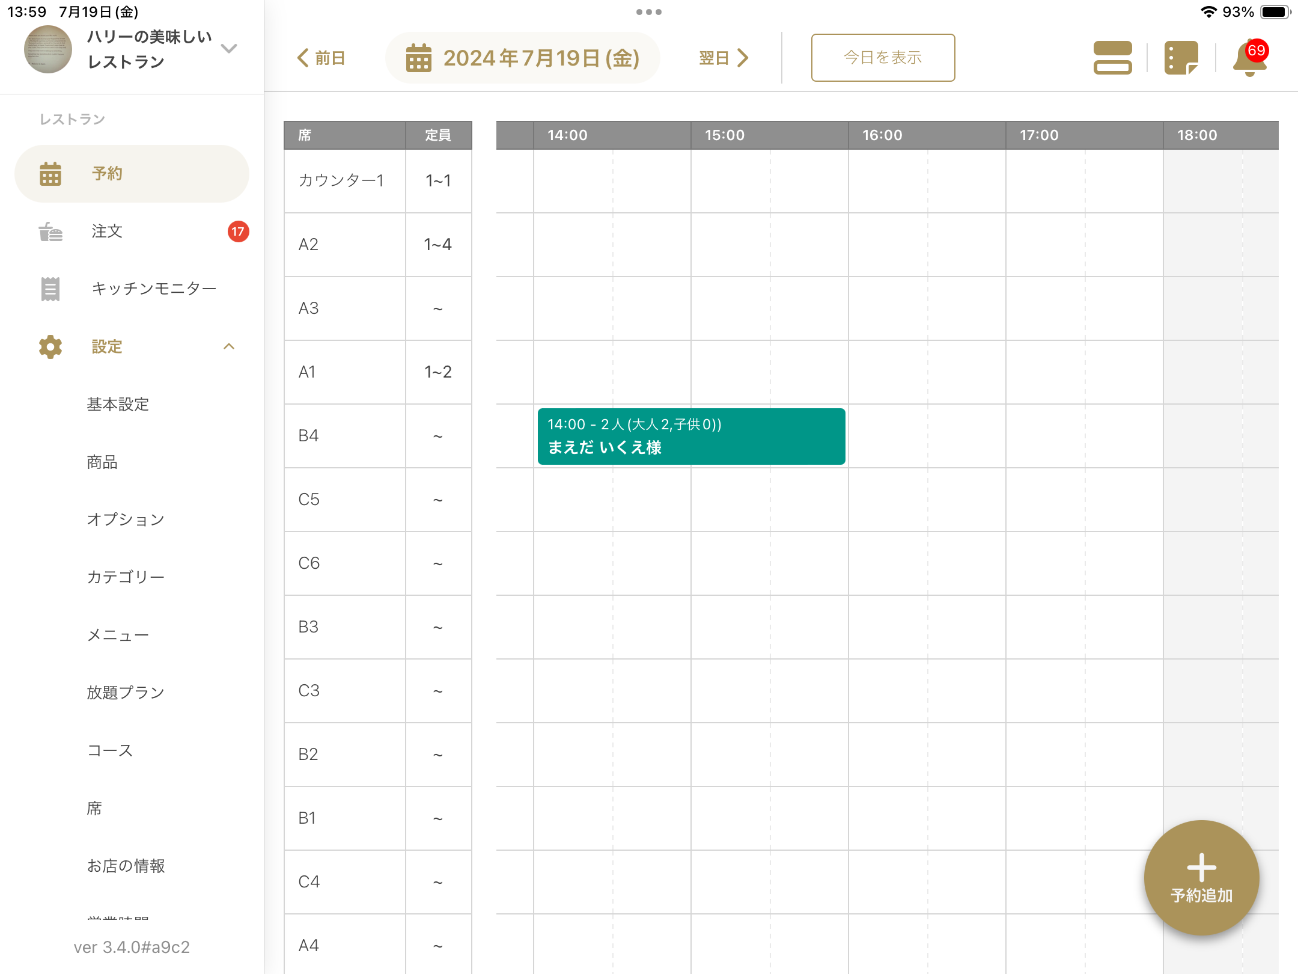Click the 15:00 time column header

point(770,135)
